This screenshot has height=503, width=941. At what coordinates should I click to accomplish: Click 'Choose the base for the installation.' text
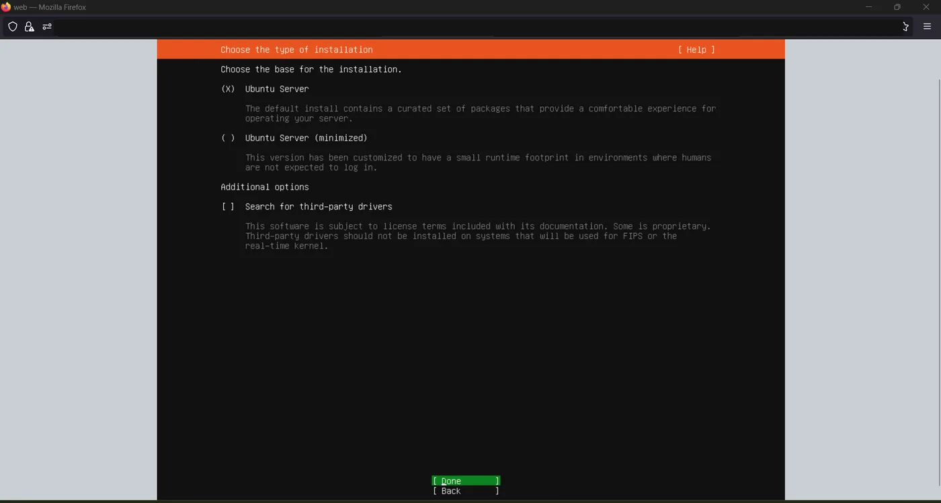(x=311, y=69)
